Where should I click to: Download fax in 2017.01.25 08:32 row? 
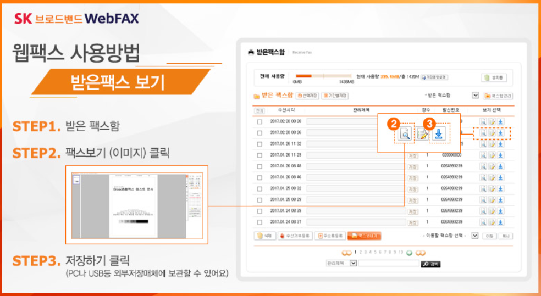click(501, 189)
